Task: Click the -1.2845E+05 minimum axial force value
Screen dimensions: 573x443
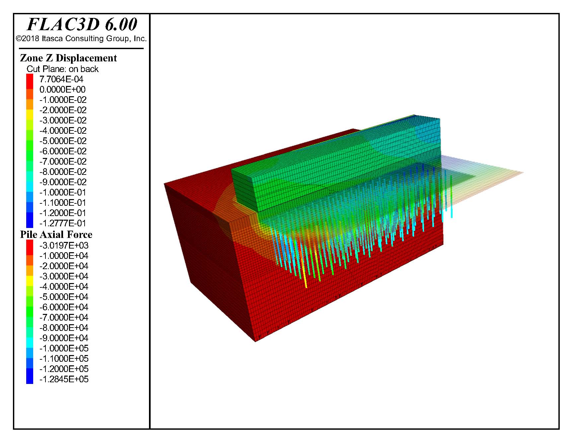Action: point(64,379)
